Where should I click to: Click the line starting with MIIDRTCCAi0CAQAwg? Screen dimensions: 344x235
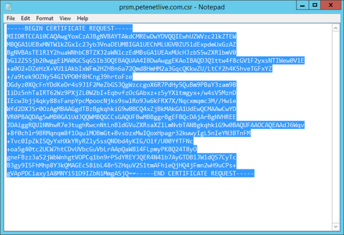tap(121, 36)
